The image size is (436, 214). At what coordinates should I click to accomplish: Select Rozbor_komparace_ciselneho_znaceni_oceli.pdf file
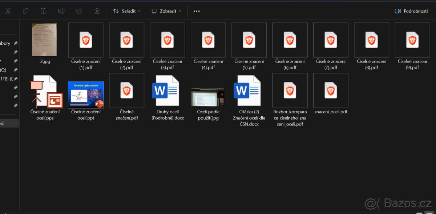point(290,91)
